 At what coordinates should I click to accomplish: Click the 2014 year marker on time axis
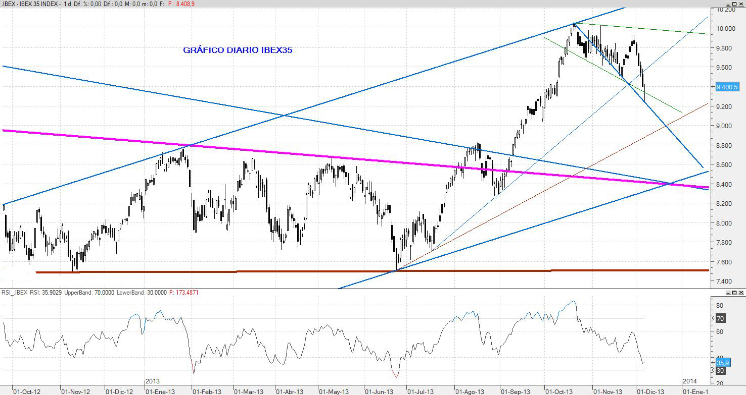click(x=689, y=381)
